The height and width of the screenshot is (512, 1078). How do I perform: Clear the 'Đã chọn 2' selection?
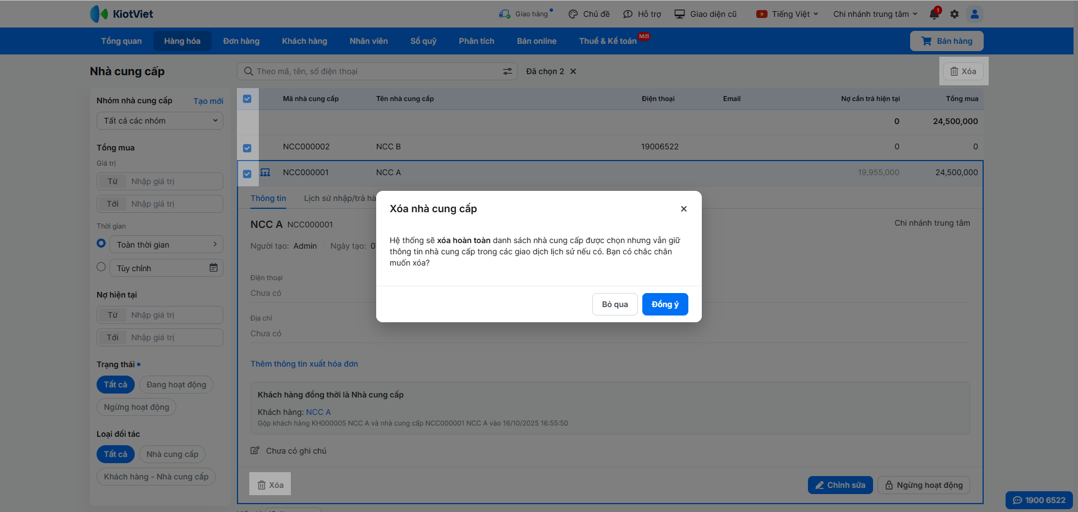click(573, 71)
